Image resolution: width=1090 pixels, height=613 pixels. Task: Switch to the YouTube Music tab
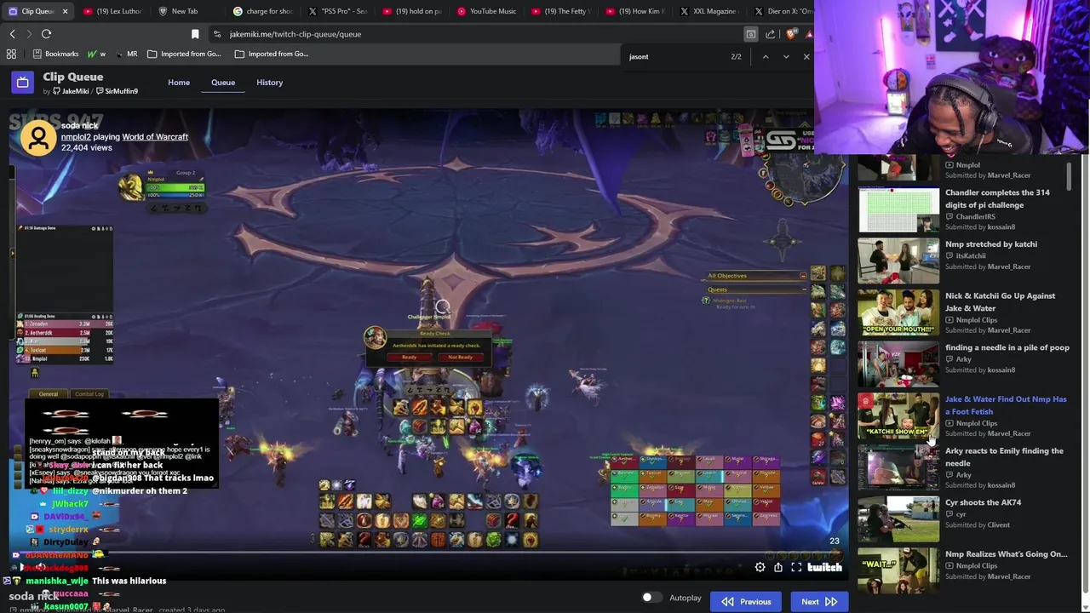487,11
